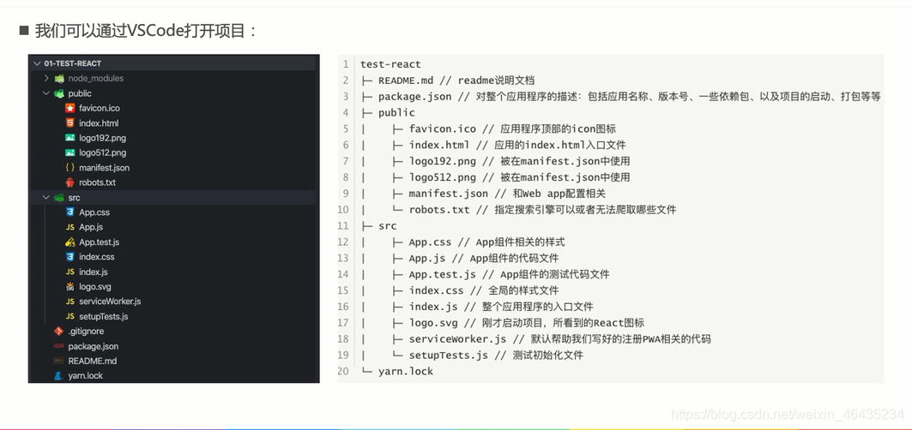Open App.js in the explorer tree

coord(91,227)
